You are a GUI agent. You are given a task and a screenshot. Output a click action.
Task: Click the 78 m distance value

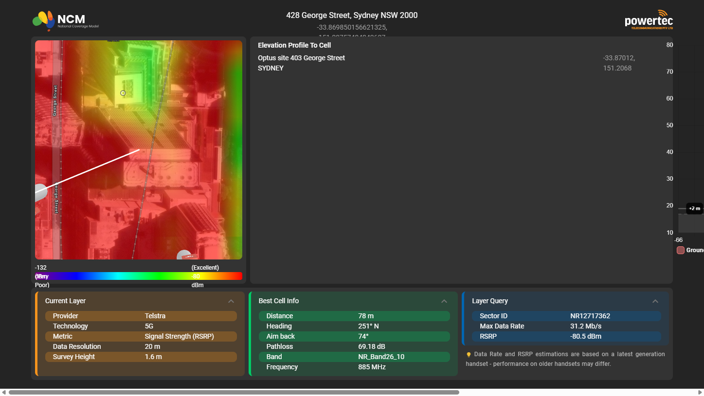(x=366, y=316)
